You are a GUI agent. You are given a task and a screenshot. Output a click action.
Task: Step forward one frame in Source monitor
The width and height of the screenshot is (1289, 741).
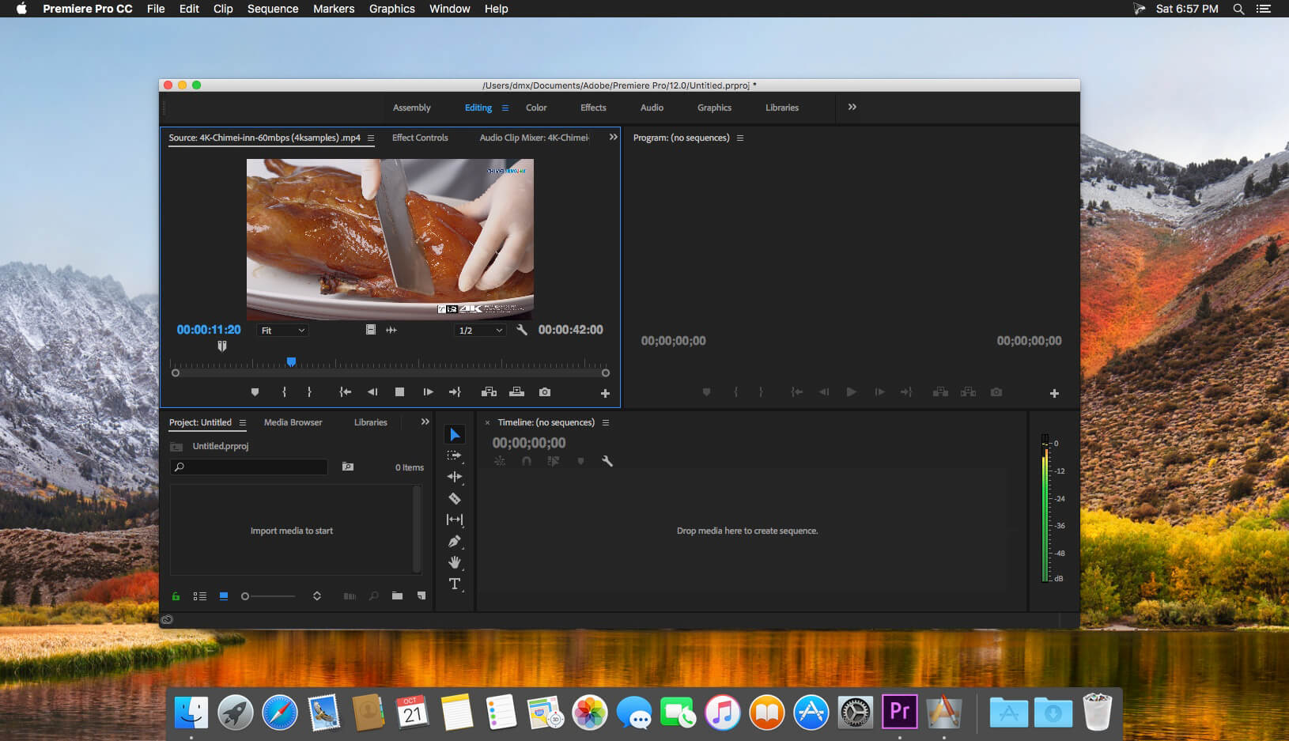click(x=428, y=392)
